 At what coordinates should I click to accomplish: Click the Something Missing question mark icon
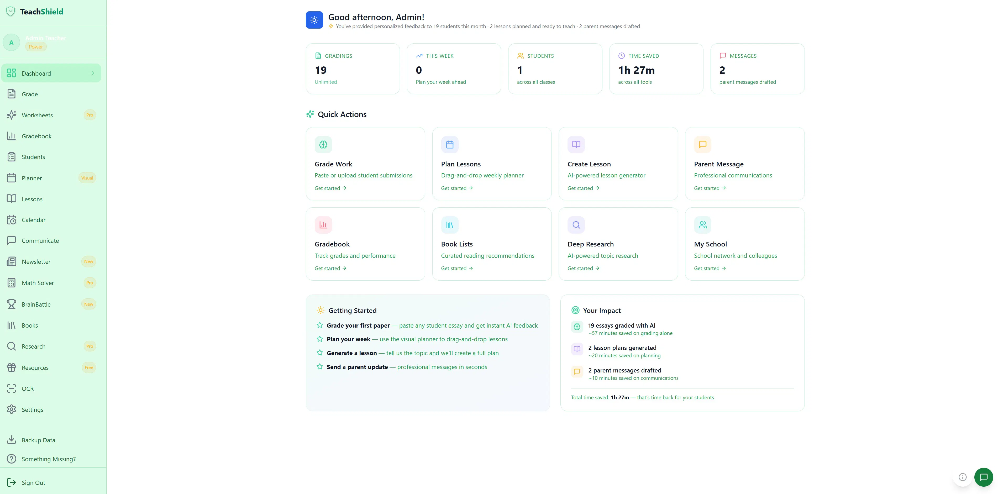[12, 459]
